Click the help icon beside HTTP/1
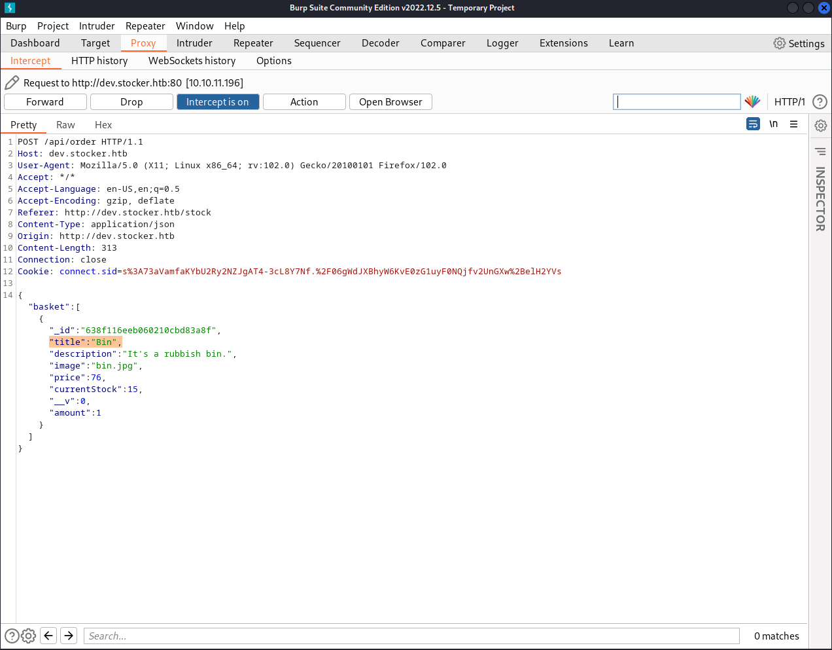The image size is (832, 650). tap(819, 102)
